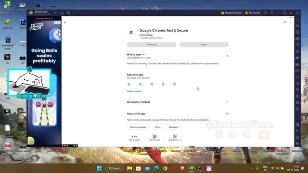Open BlueStacks hamburger menu
Viewport: 308px width, 173px height.
pos(271,13)
